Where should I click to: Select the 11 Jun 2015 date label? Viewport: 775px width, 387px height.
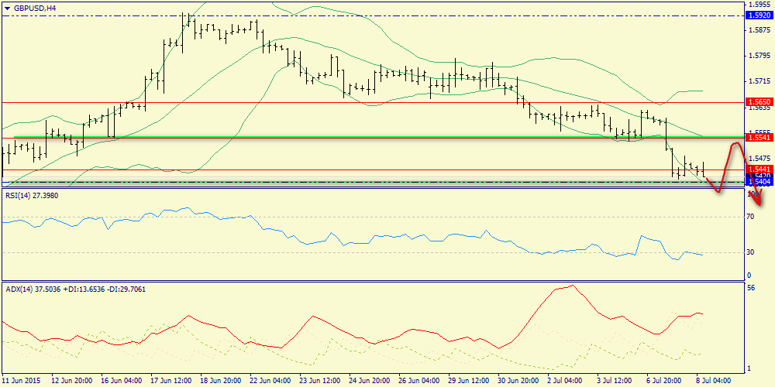point(22,380)
